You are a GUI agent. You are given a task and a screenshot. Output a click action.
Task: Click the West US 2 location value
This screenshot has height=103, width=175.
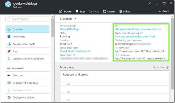tap(66, 44)
